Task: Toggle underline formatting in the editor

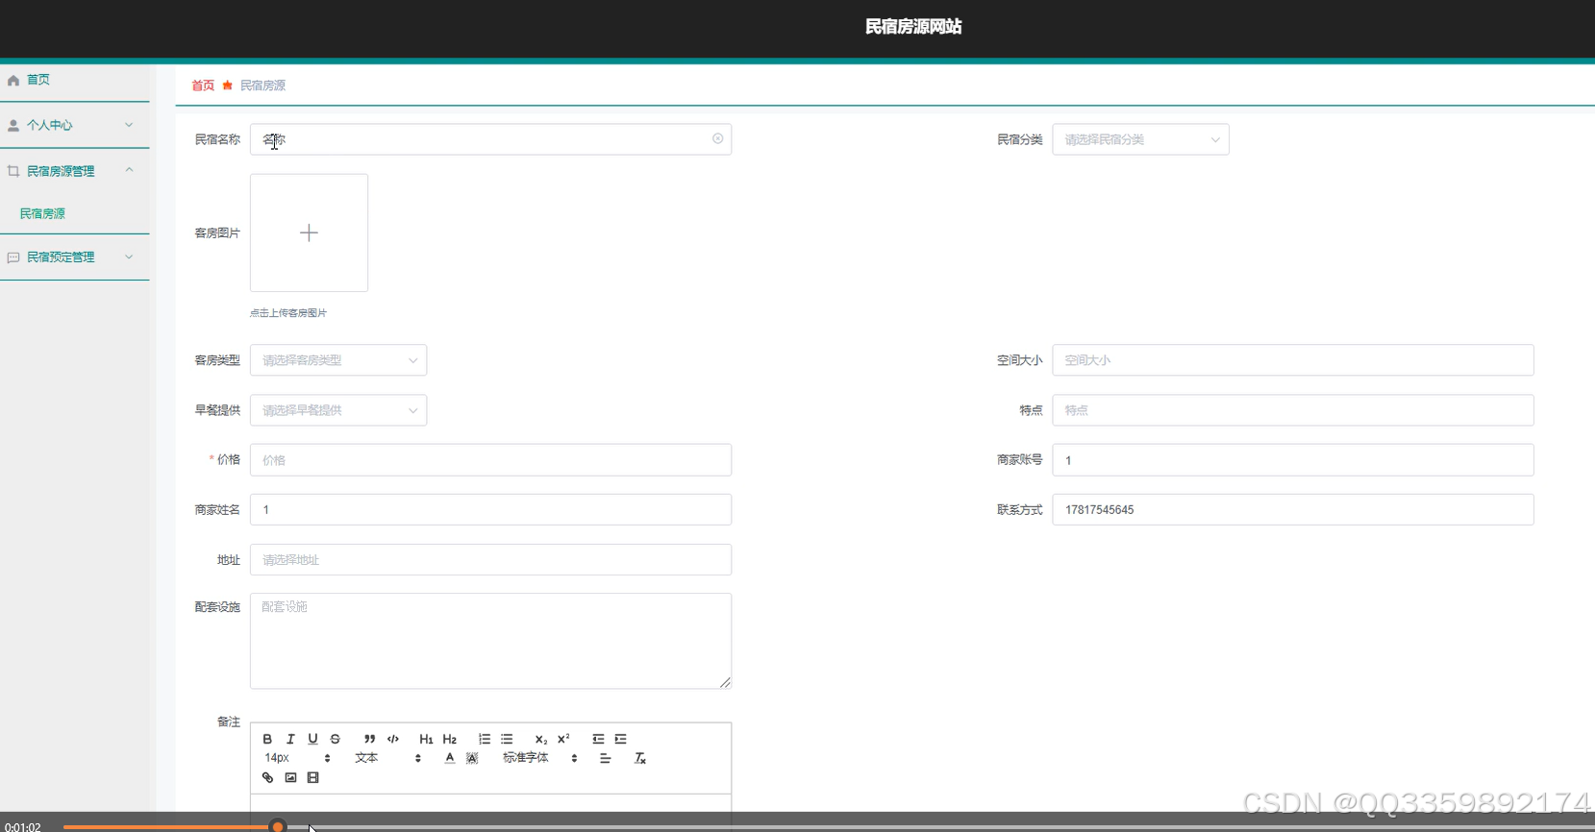Action: 312,739
